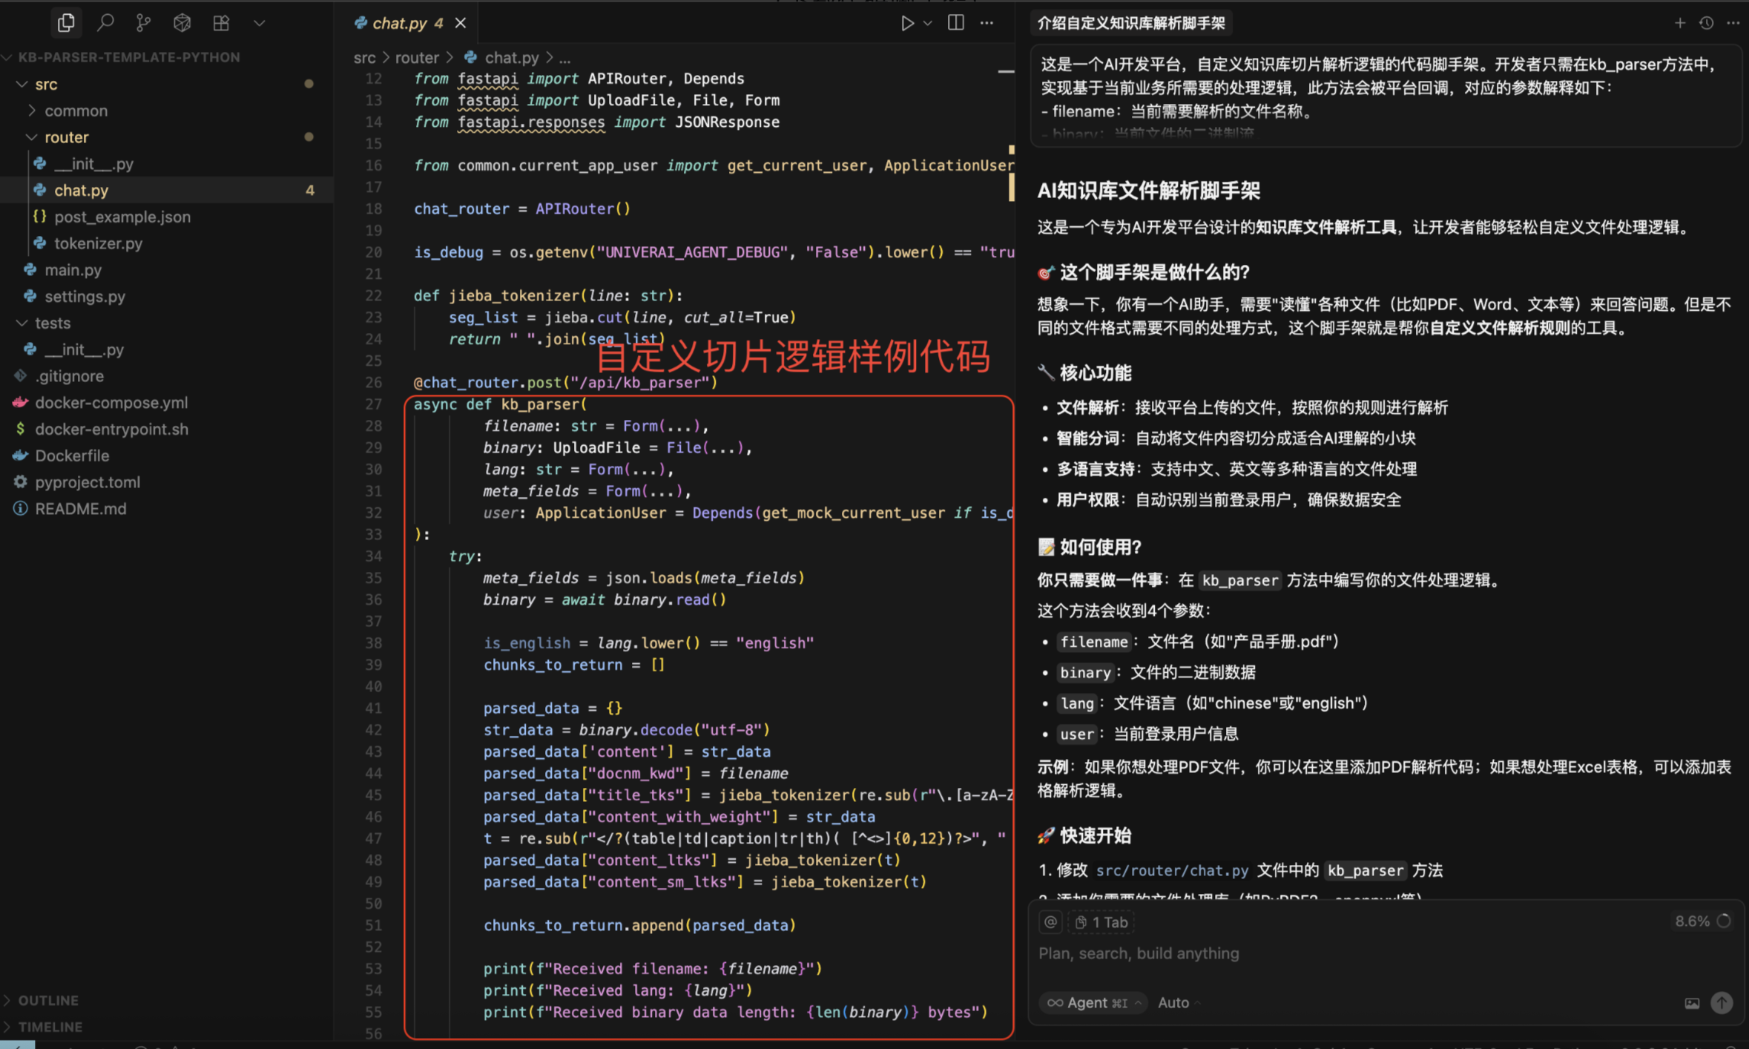1749x1049 pixels.
Task: Open pyproject.toml file
Action: click(x=88, y=482)
